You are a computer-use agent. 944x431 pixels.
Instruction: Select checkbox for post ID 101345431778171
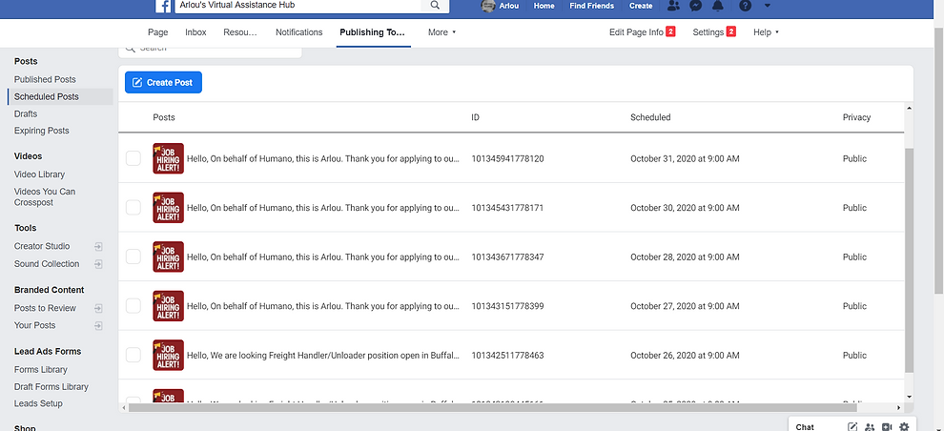point(133,208)
